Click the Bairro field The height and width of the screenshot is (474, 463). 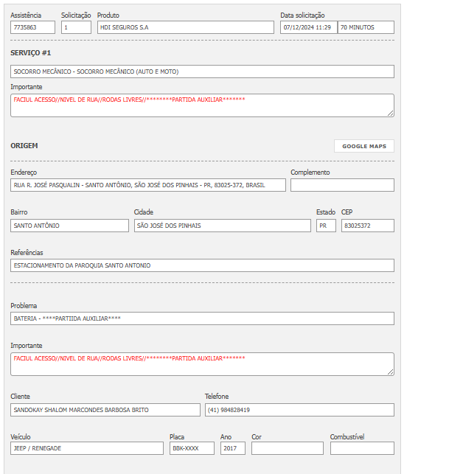(x=69, y=226)
